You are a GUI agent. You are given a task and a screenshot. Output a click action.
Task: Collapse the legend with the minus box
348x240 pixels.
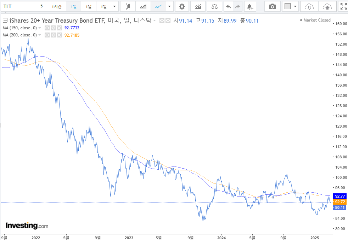[x=5, y=21]
